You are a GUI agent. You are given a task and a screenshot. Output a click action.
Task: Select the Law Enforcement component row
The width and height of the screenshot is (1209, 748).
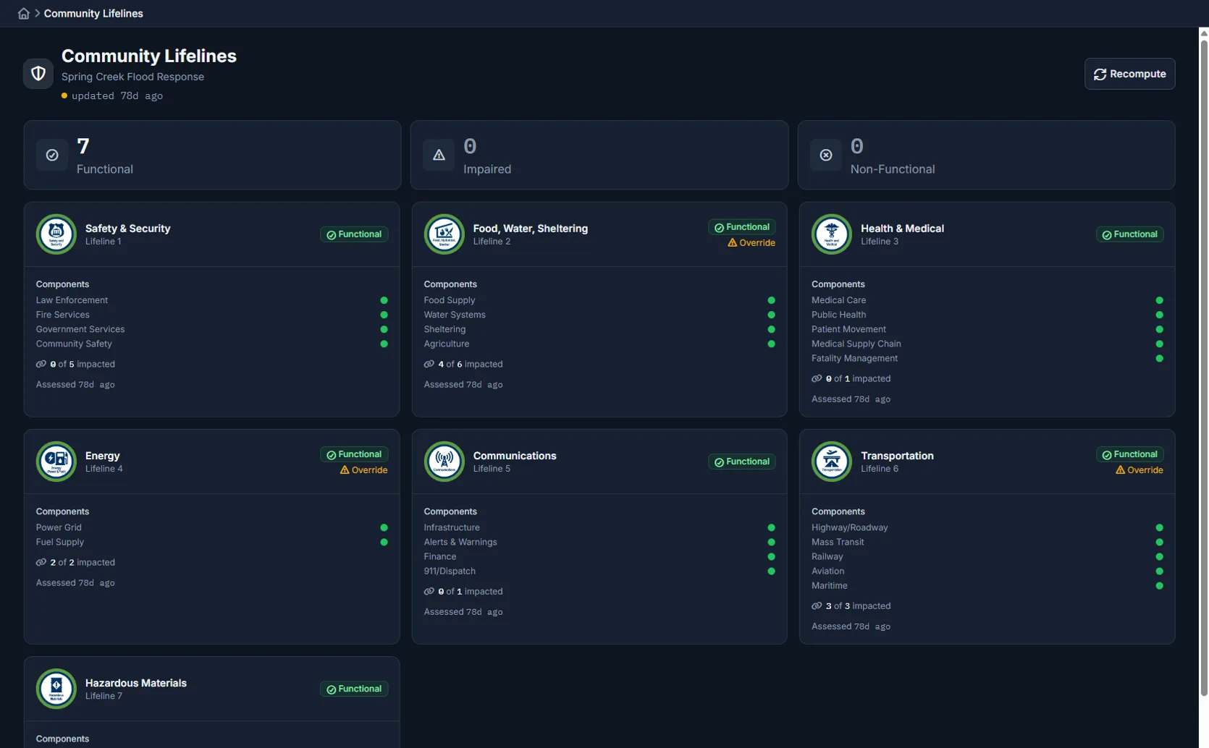click(212, 300)
